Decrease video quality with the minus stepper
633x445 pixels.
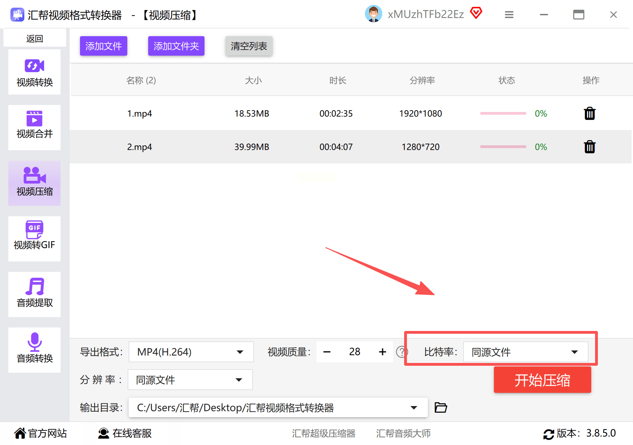click(327, 352)
